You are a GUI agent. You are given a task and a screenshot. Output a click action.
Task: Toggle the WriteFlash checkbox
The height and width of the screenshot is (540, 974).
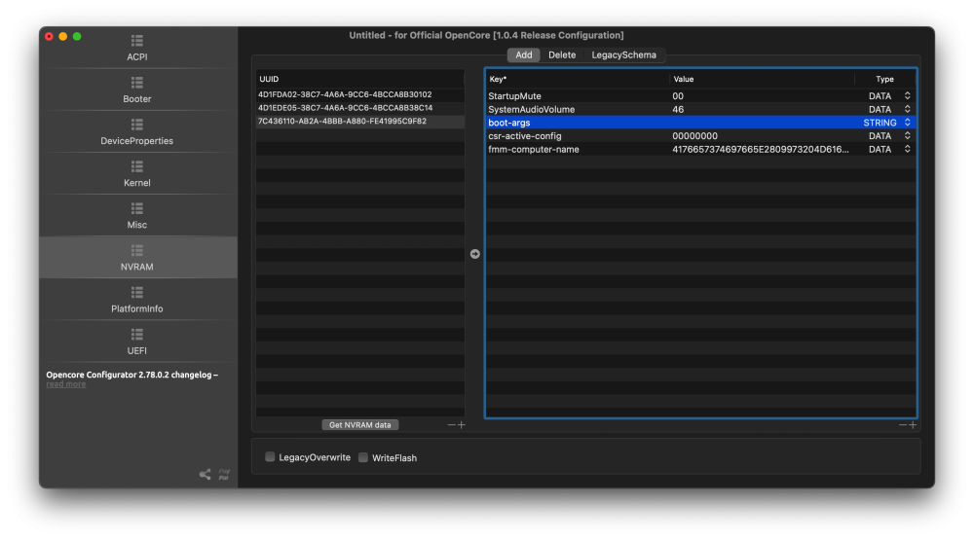coord(362,457)
